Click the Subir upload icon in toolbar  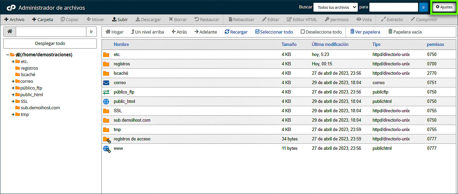pyautogui.click(x=114, y=19)
